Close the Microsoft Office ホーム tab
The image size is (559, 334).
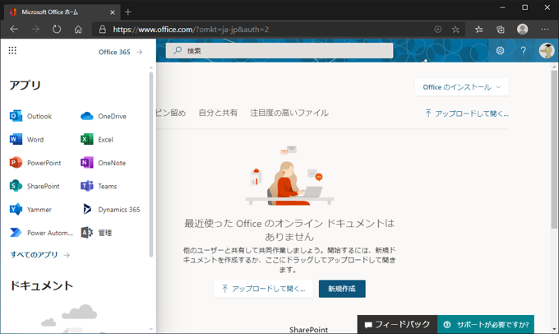pos(113,12)
